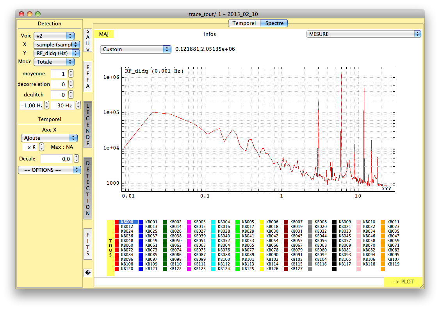Toggle the vertical DETECTION panel button
The height and width of the screenshot is (310, 440).
(x=88, y=188)
